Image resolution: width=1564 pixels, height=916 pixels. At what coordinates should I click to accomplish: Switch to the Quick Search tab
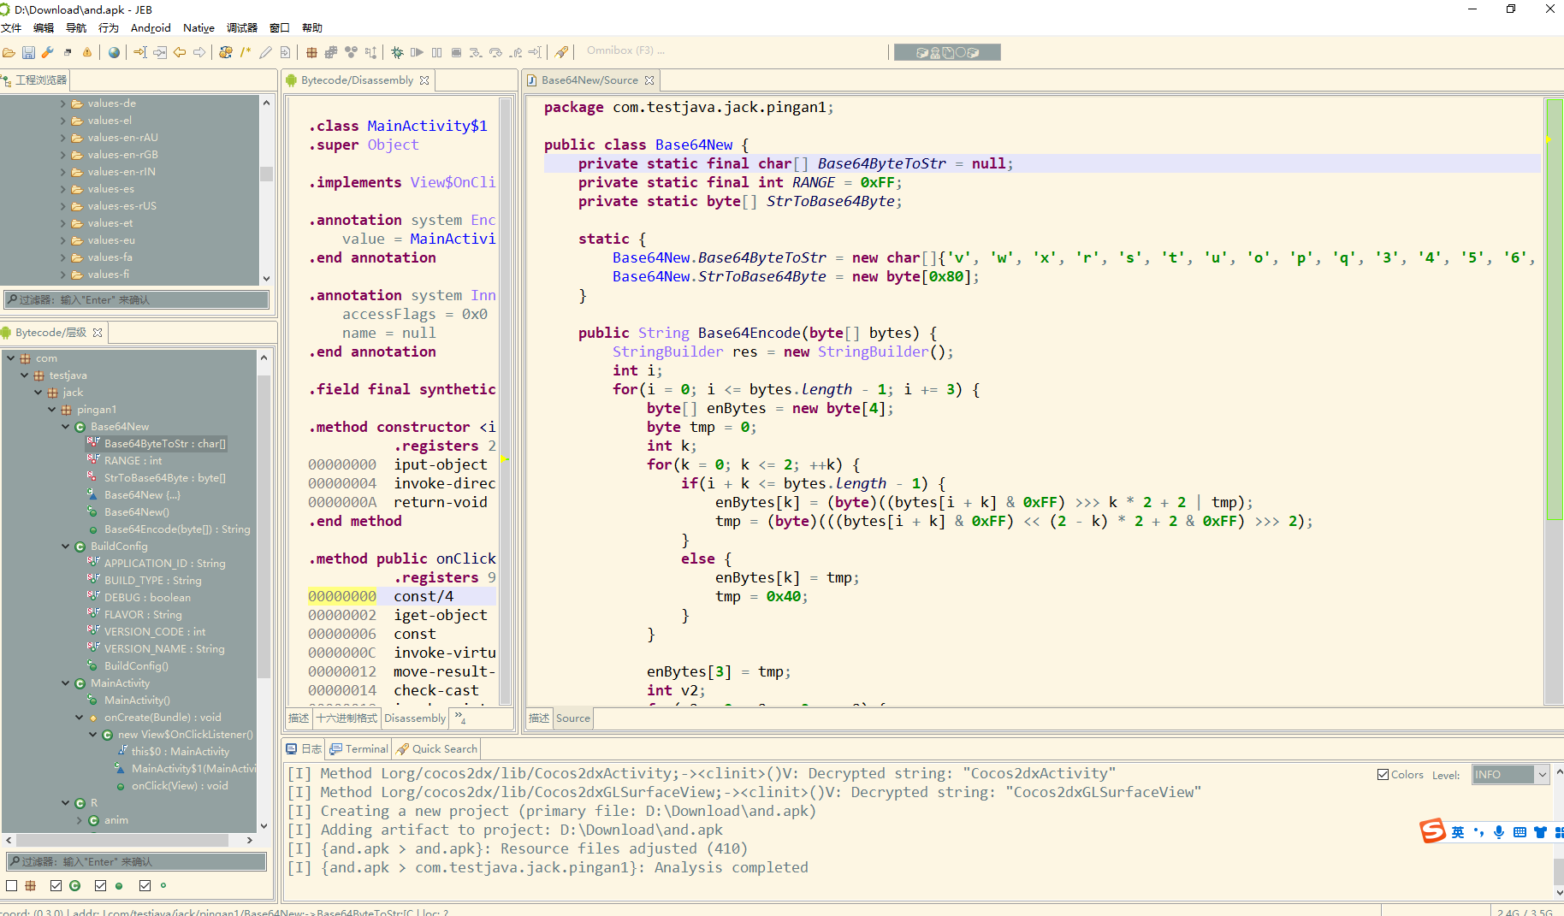[x=437, y=749]
